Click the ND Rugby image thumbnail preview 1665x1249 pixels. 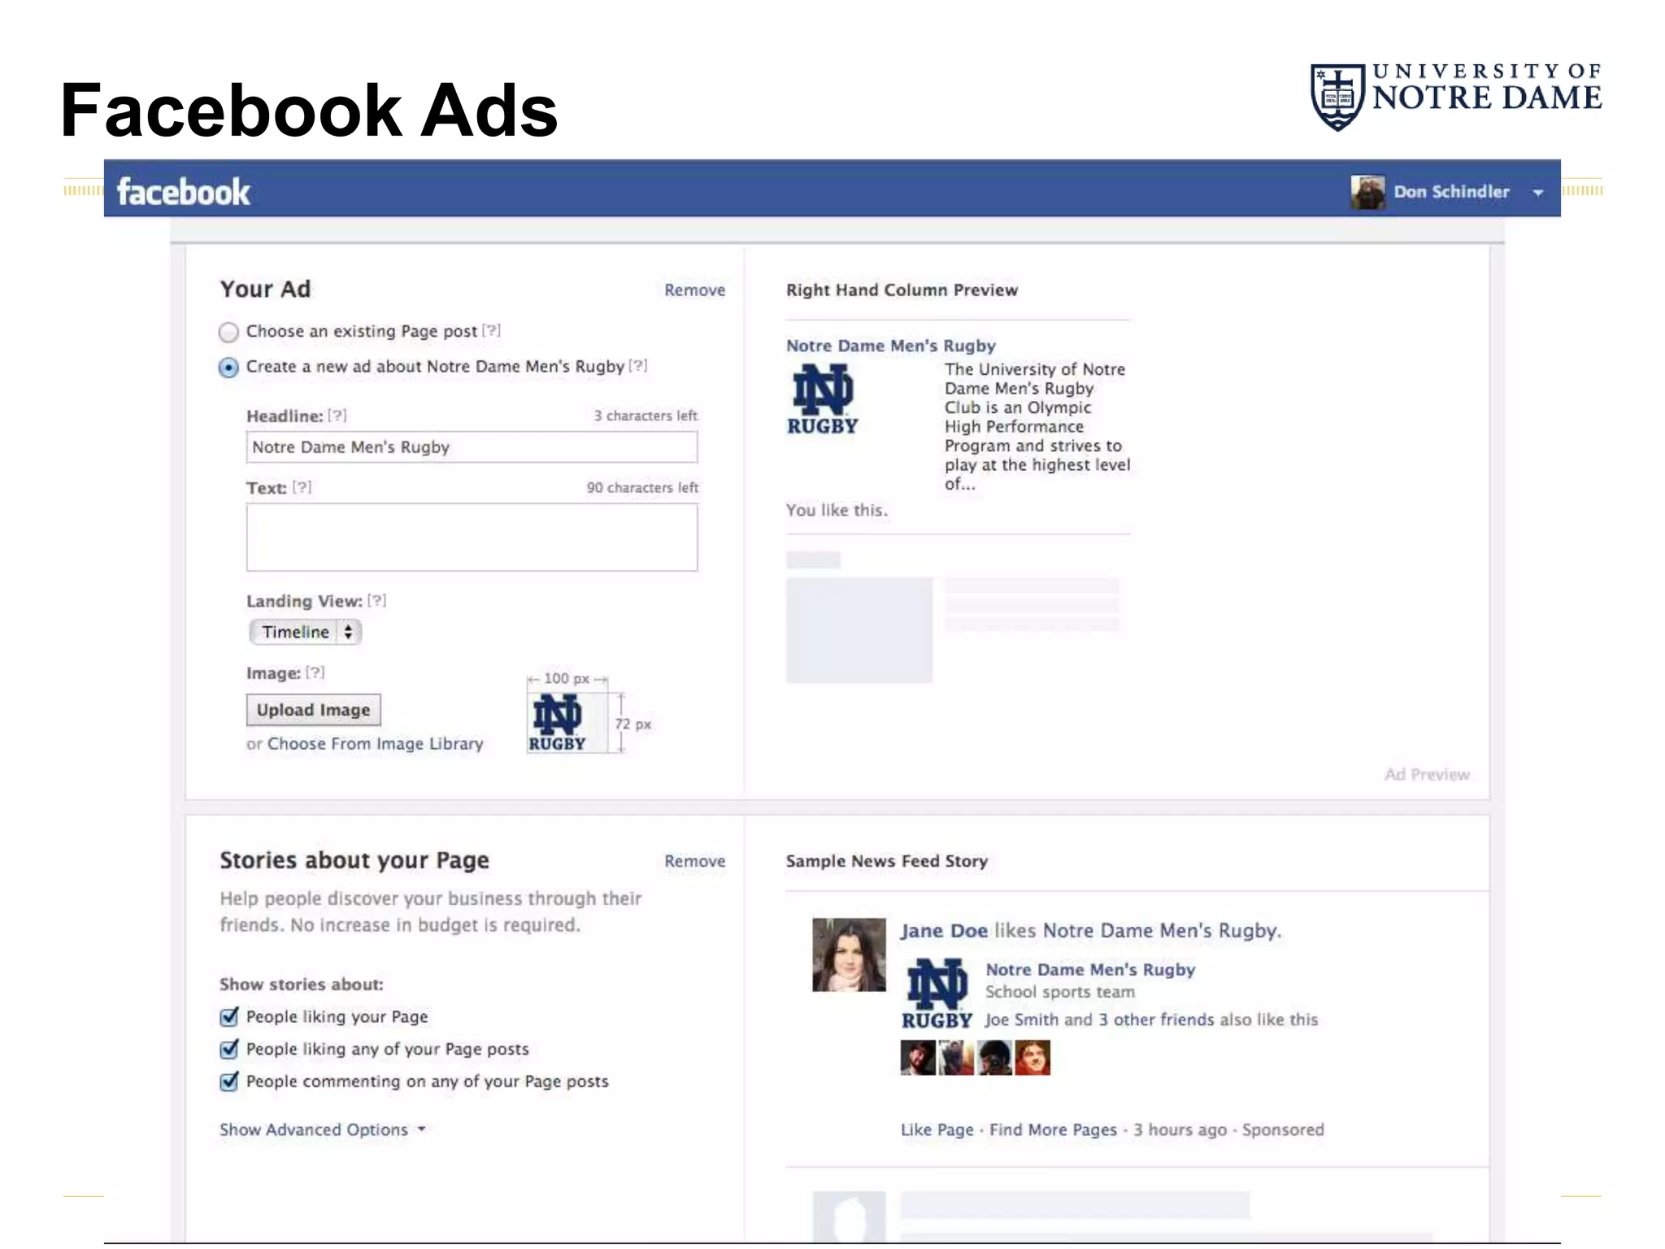click(x=567, y=722)
